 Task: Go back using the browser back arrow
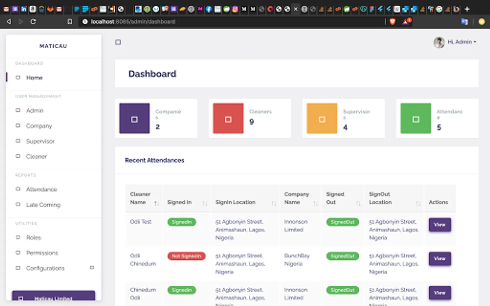point(9,22)
